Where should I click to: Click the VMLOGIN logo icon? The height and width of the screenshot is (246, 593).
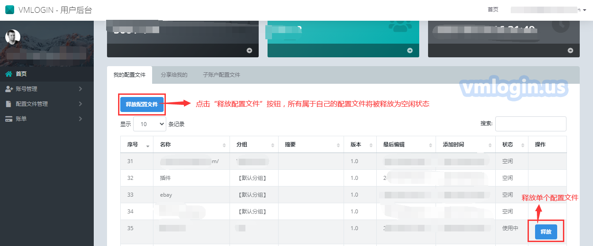(x=9, y=10)
